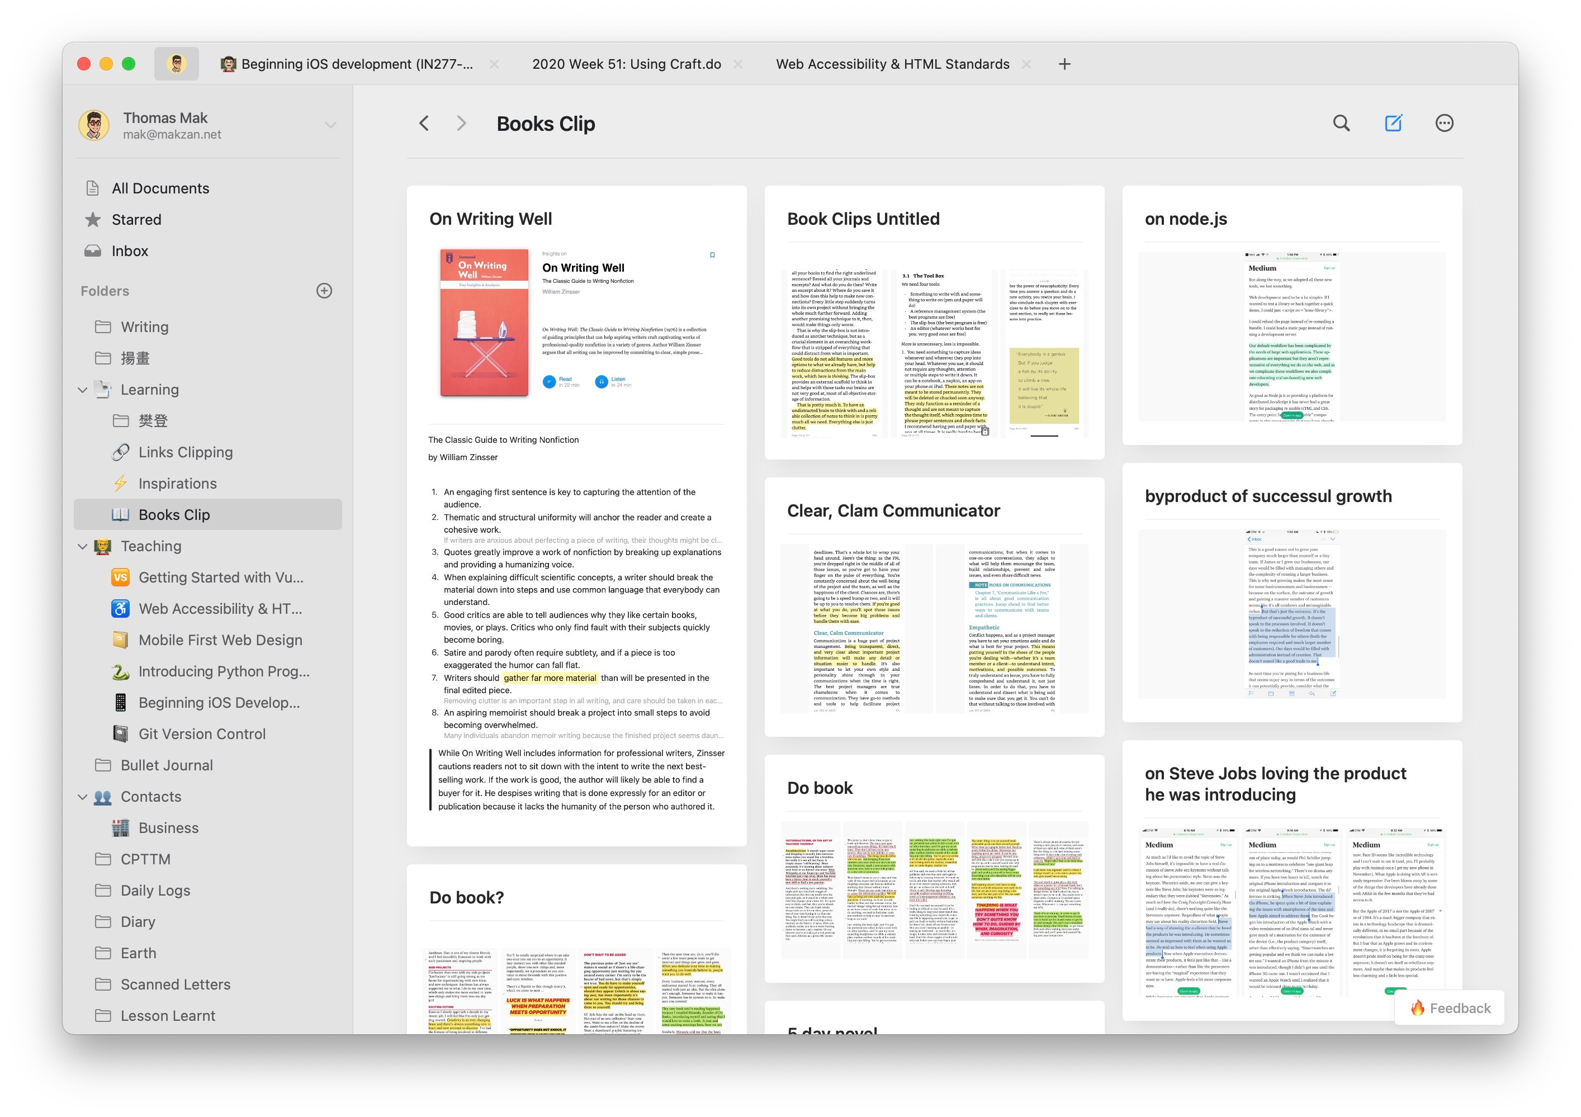Click the Read button in On Writing Well

(x=561, y=381)
